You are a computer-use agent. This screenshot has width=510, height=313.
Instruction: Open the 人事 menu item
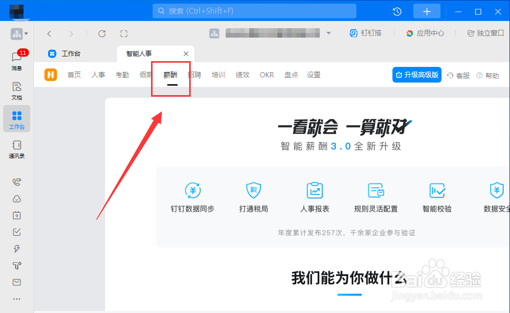point(98,75)
